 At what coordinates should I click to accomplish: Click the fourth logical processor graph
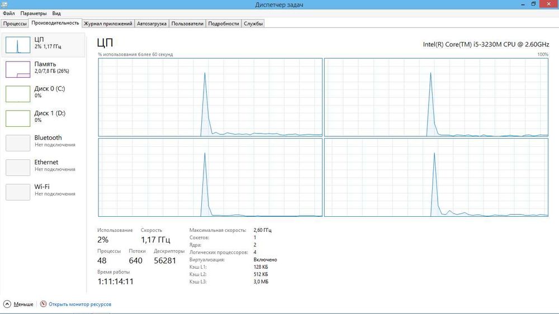(x=436, y=178)
